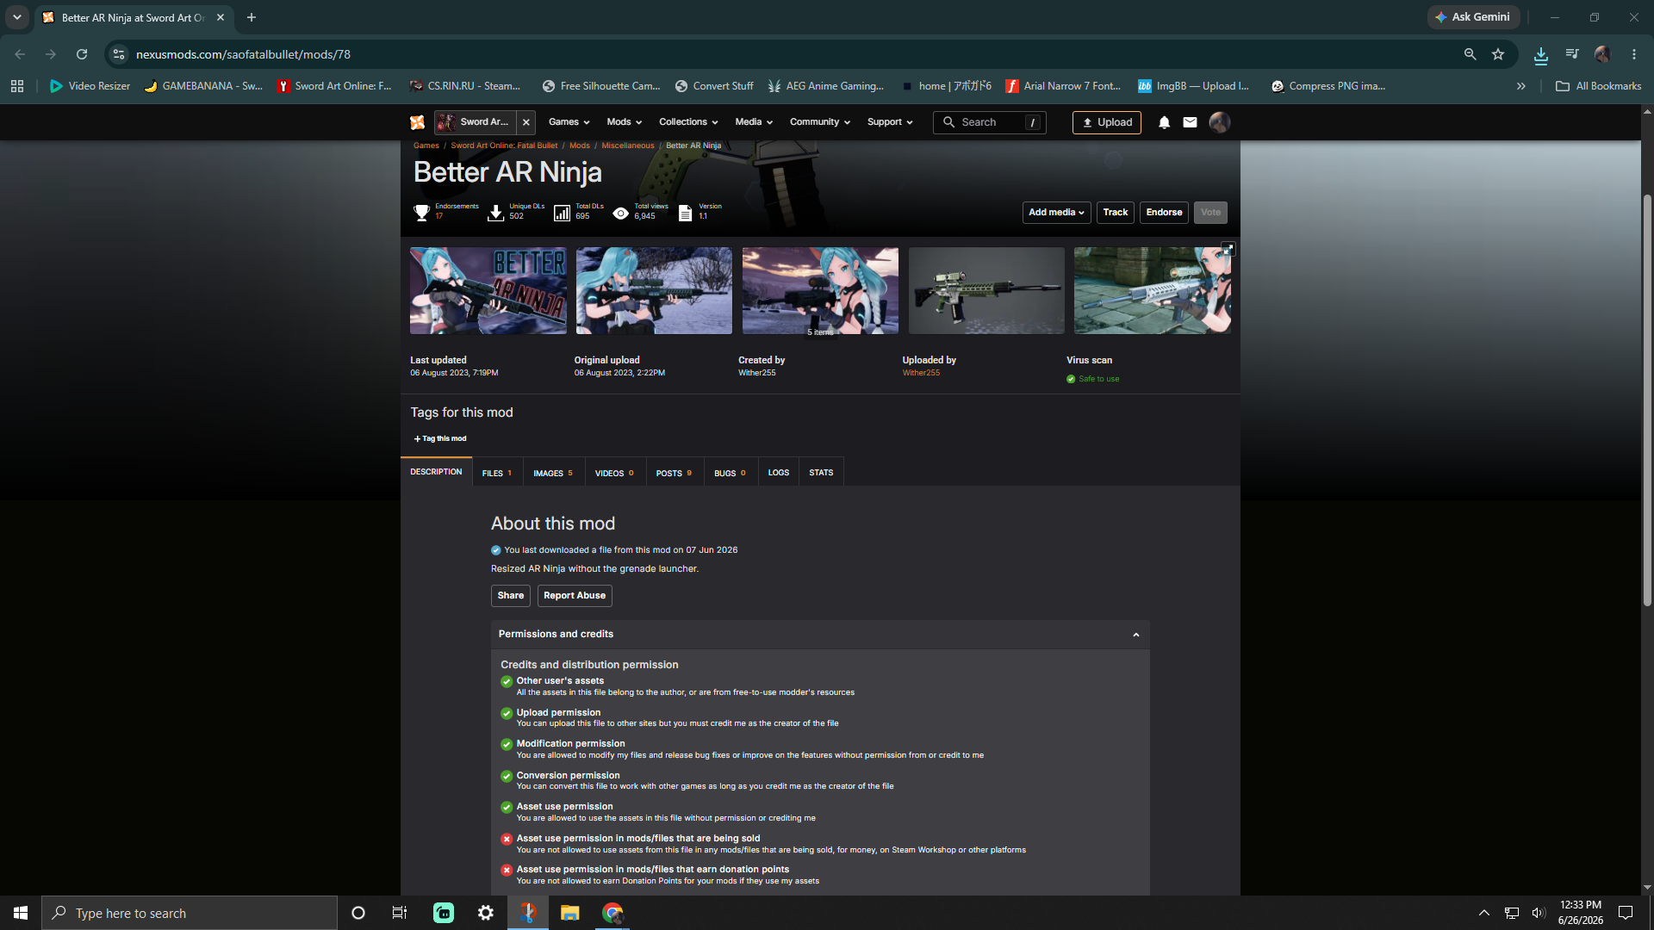Click the Version document icon
1654x930 pixels.
685,213
